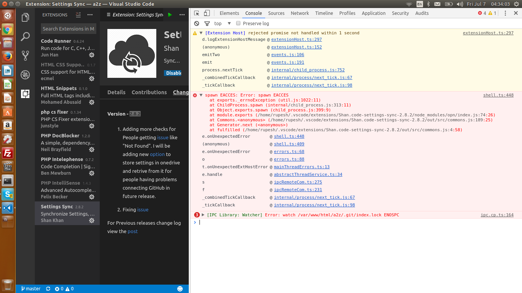The width and height of the screenshot is (522, 293).
Task: Open the ipcRemoteCom.ts:275 link
Action: coord(298,182)
